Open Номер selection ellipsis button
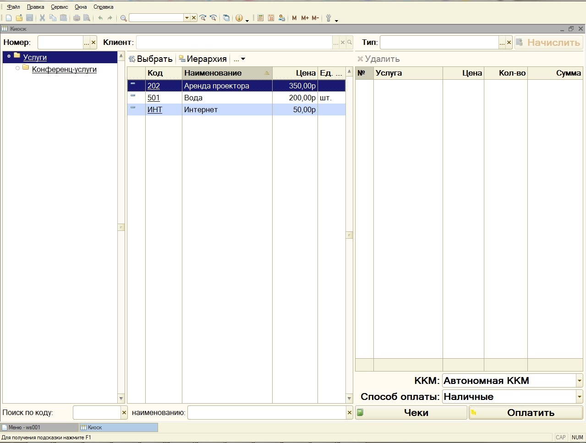 pyautogui.click(x=87, y=42)
